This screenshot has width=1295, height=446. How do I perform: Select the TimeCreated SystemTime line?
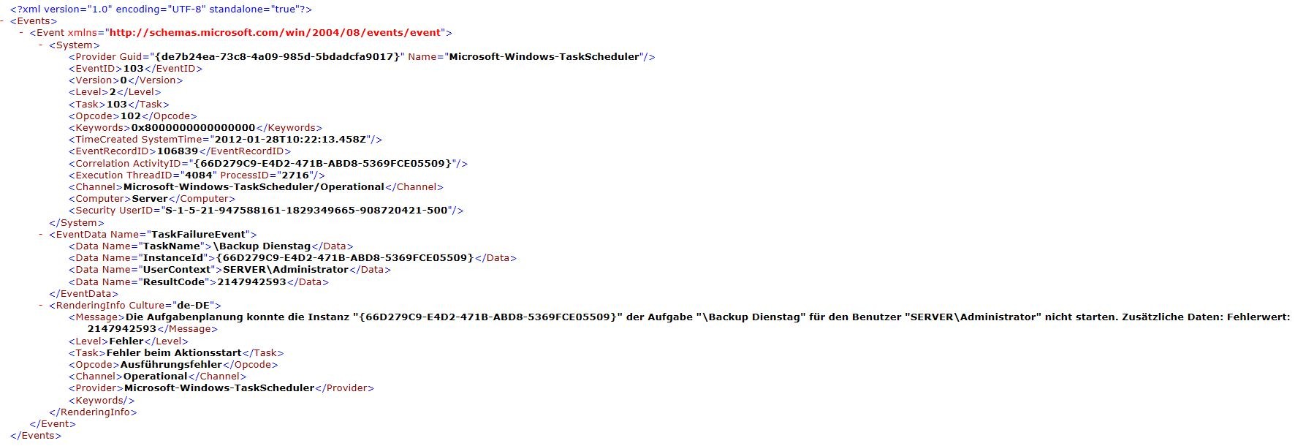tap(225, 140)
